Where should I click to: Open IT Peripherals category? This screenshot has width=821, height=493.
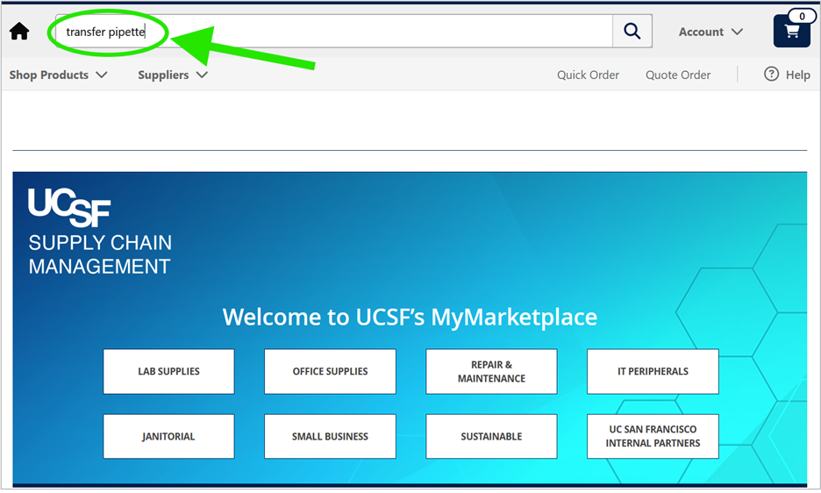pos(653,371)
